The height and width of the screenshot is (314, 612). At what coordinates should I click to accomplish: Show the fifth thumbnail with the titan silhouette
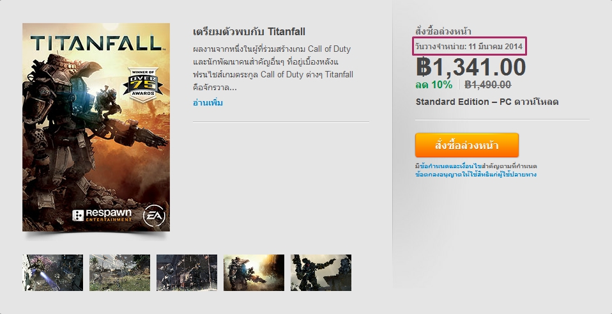321,272
